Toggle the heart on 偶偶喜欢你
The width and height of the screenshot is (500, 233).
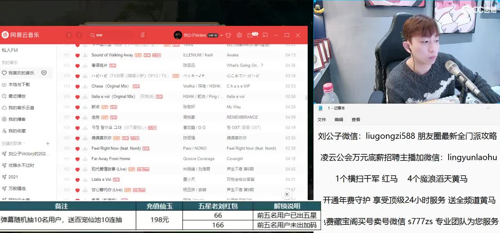click(x=77, y=138)
